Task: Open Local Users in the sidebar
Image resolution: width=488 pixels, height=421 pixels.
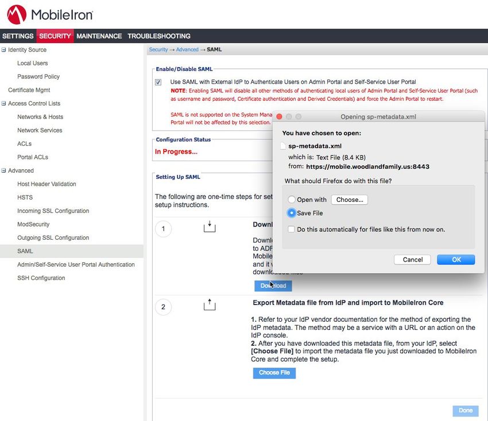Action: (33, 63)
